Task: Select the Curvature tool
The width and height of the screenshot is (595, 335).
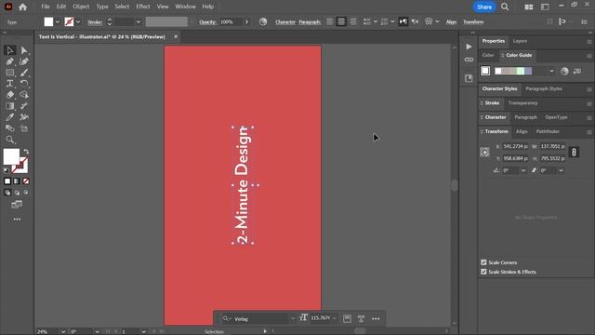Action: point(24,61)
